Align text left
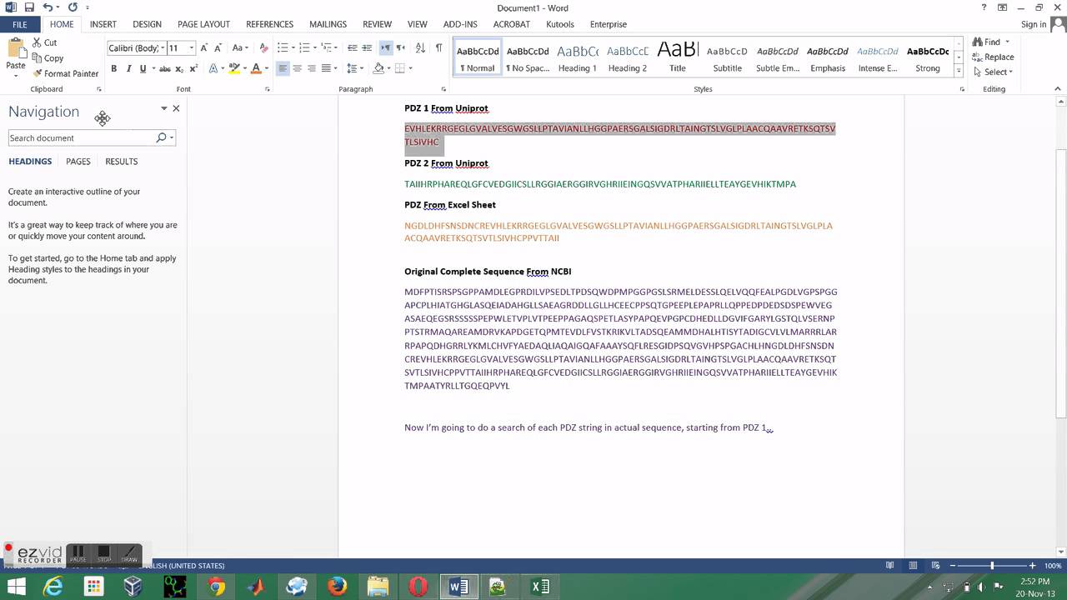1067x600 pixels. pyautogui.click(x=283, y=68)
